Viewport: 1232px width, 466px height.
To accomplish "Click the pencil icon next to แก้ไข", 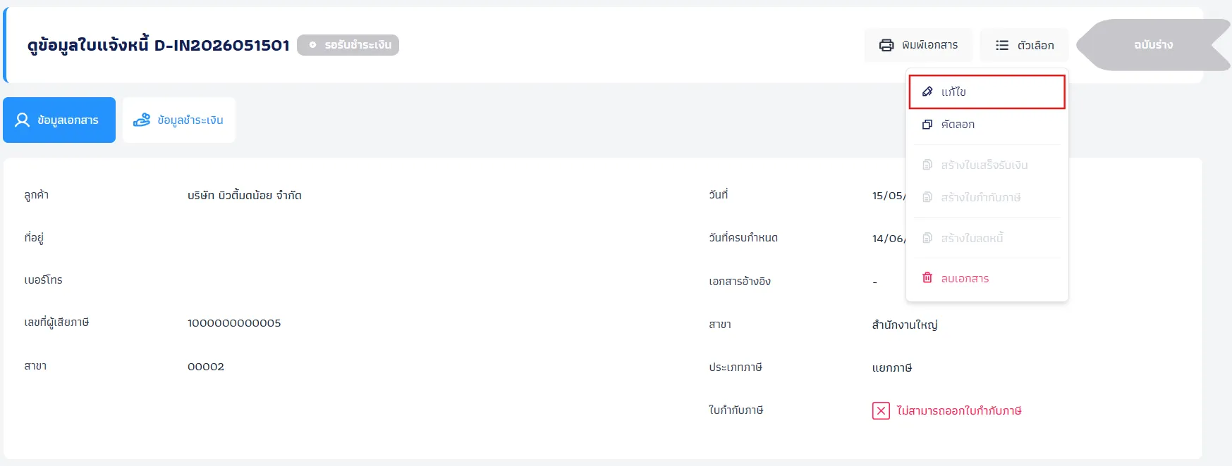I will coord(927,92).
